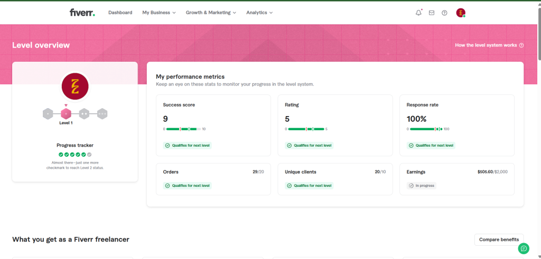Click check icon in Unique clients badge
Screen dimensions: 541x259
tap(290, 186)
